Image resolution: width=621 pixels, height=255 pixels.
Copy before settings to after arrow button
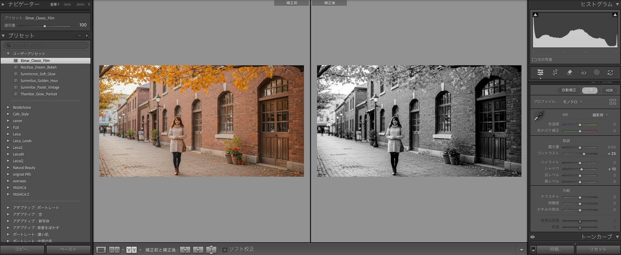(185, 250)
